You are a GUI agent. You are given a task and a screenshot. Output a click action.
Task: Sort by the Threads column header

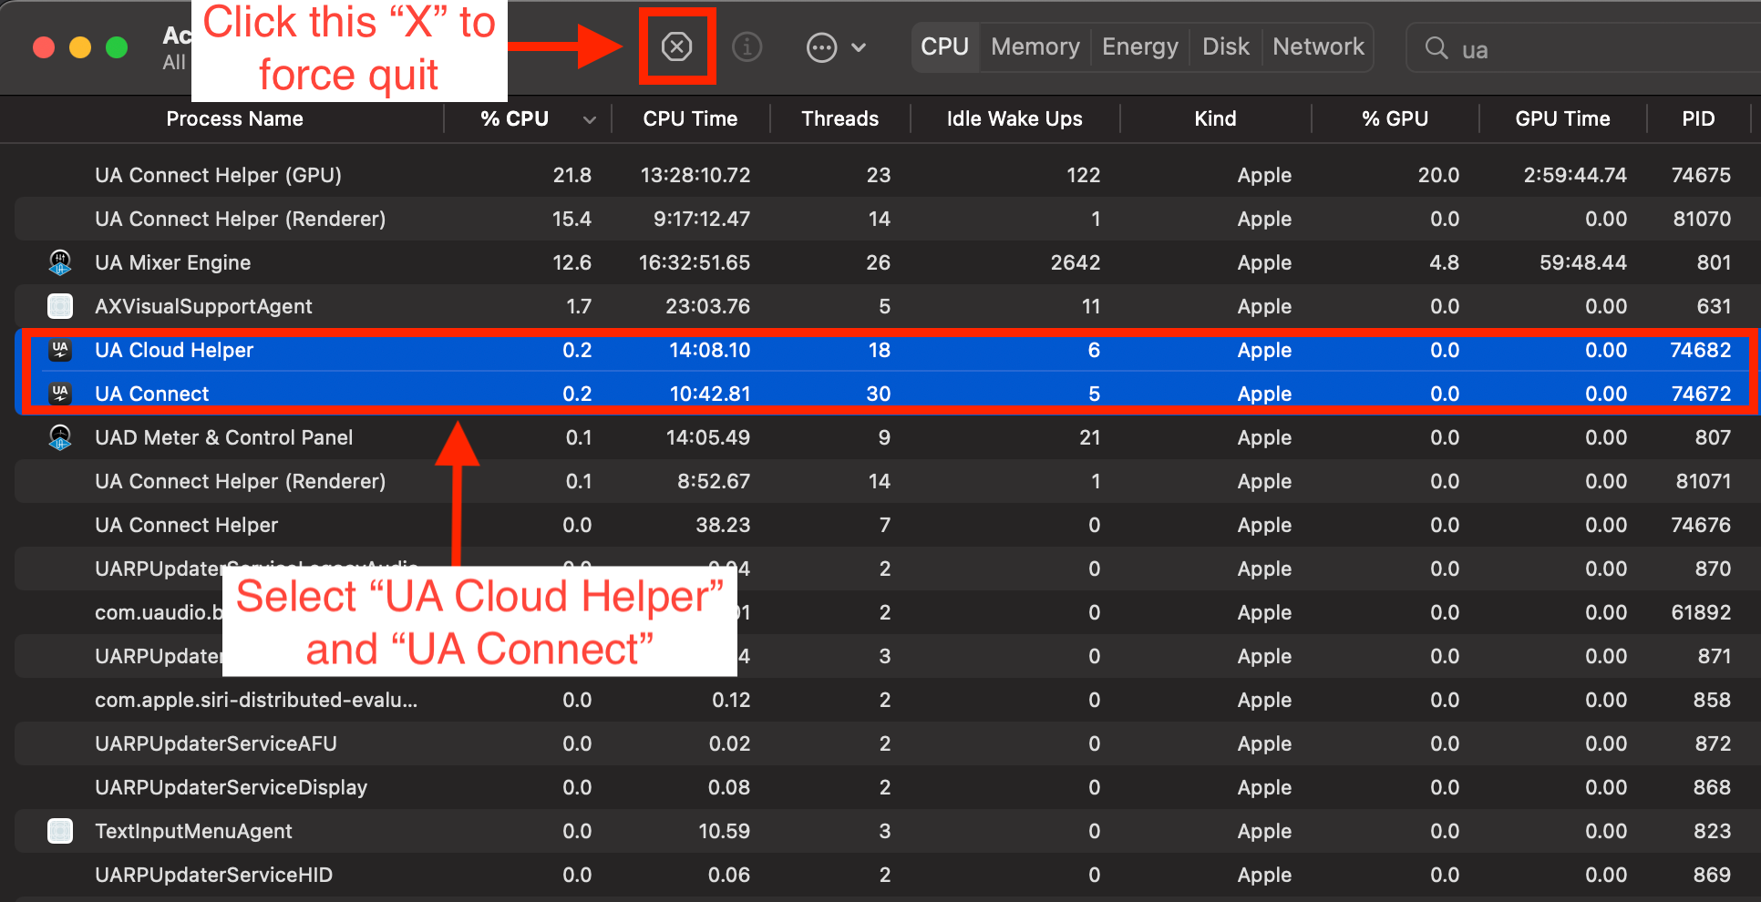click(839, 119)
